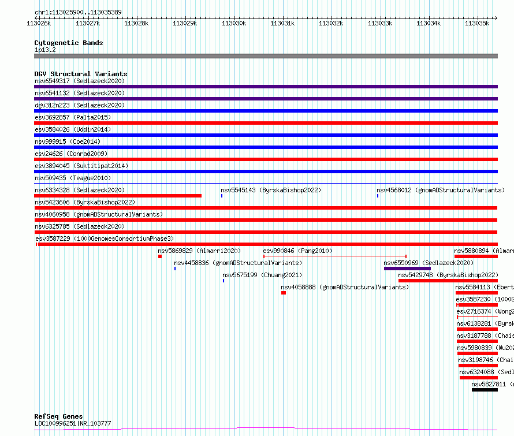Click the LOC100996251|NR_103777 gene label
This screenshot has width=514, height=436.
(x=73, y=423)
